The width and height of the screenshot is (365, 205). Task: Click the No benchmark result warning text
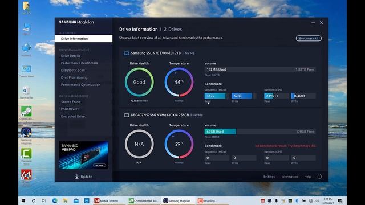click(x=285, y=146)
